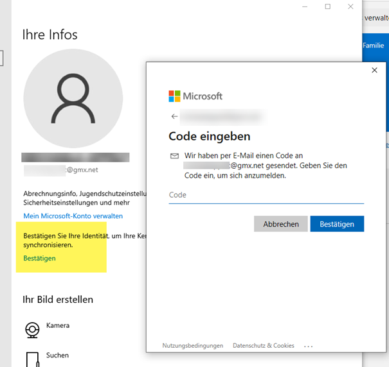Click the Abbrechen button

[280, 224]
